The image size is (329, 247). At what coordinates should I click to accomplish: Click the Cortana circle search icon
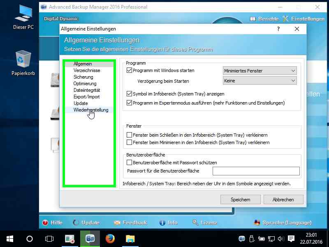pos(30,239)
